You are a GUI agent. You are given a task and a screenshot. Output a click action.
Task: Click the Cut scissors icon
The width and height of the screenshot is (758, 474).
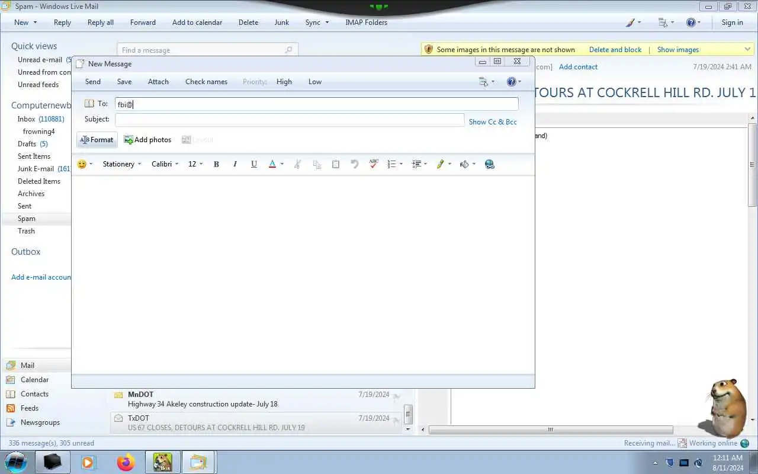[x=297, y=164]
